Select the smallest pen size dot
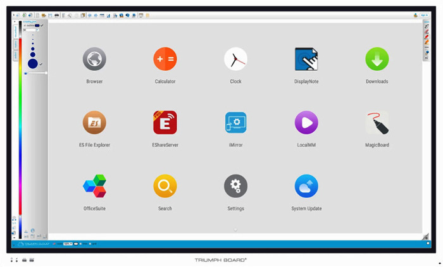The height and width of the screenshot is (267, 443). click(33, 35)
